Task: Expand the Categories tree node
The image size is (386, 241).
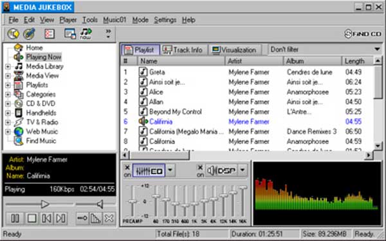Action: click(8, 94)
